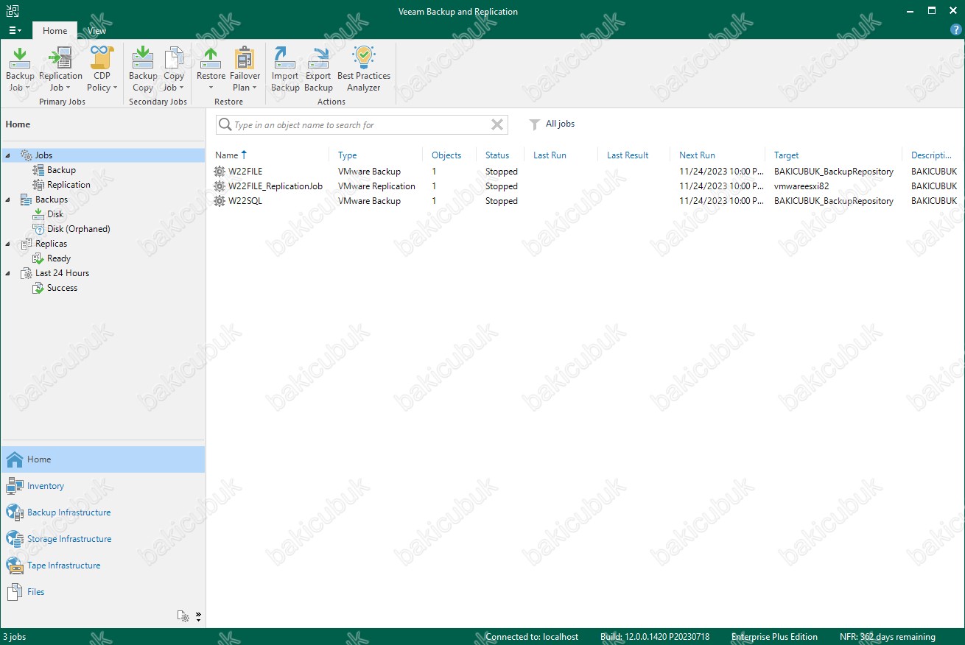This screenshot has width=965, height=645.
Task: Click the build number in status bar
Action: (655, 637)
